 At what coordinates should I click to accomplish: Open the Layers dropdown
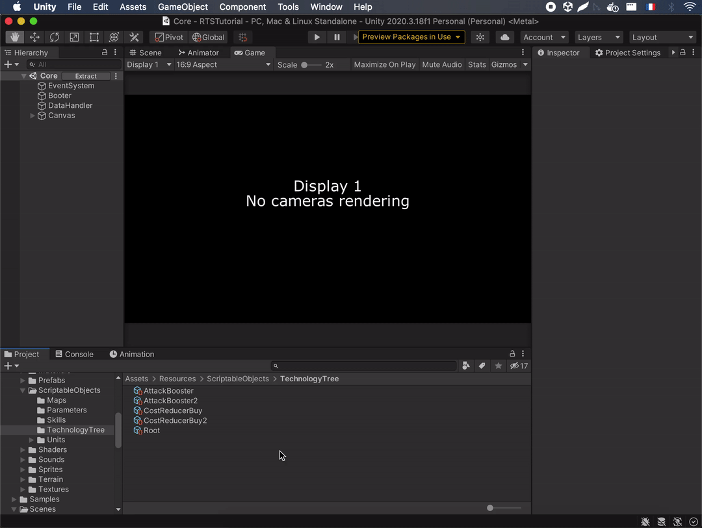(599, 37)
